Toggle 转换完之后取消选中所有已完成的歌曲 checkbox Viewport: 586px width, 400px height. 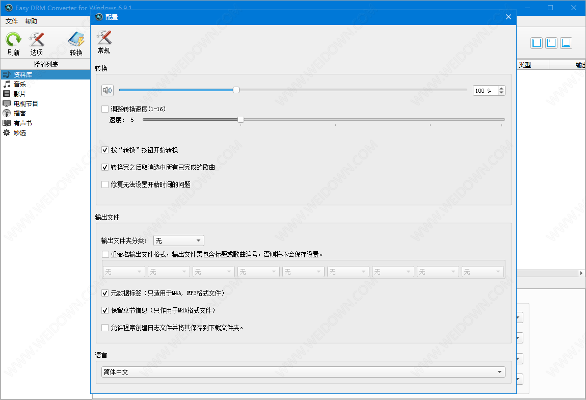click(105, 167)
